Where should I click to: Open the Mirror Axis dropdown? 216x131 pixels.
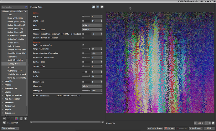pos(92,29)
